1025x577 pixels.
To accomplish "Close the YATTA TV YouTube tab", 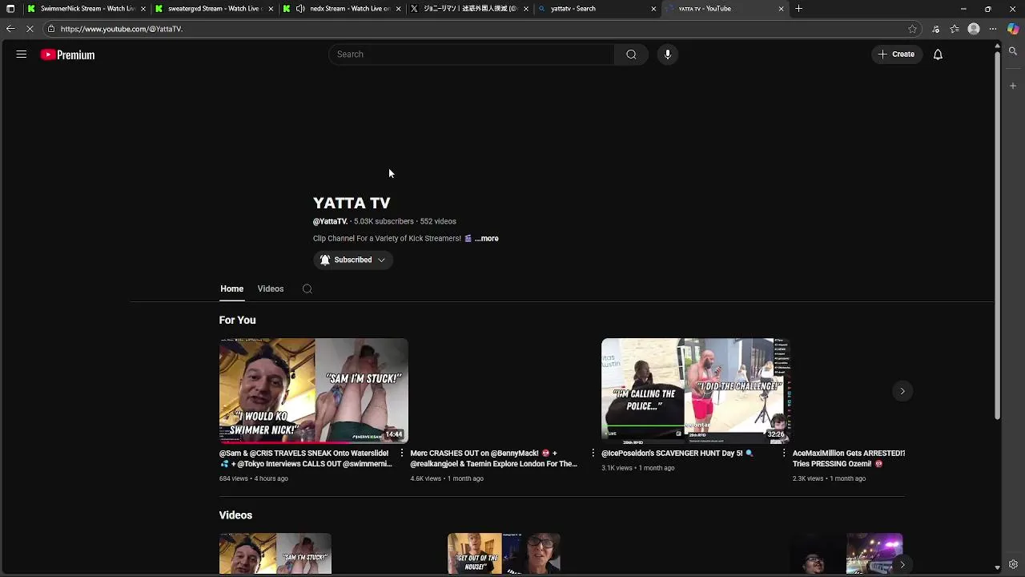I will 782,9.
